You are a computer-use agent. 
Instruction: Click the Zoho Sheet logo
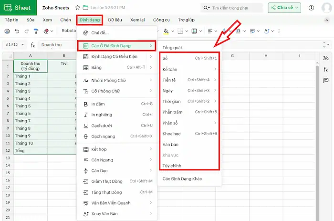pyautogui.click(x=18, y=8)
